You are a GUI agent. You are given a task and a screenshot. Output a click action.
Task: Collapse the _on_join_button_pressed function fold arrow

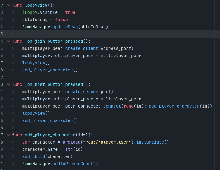(x=8, y=41)
